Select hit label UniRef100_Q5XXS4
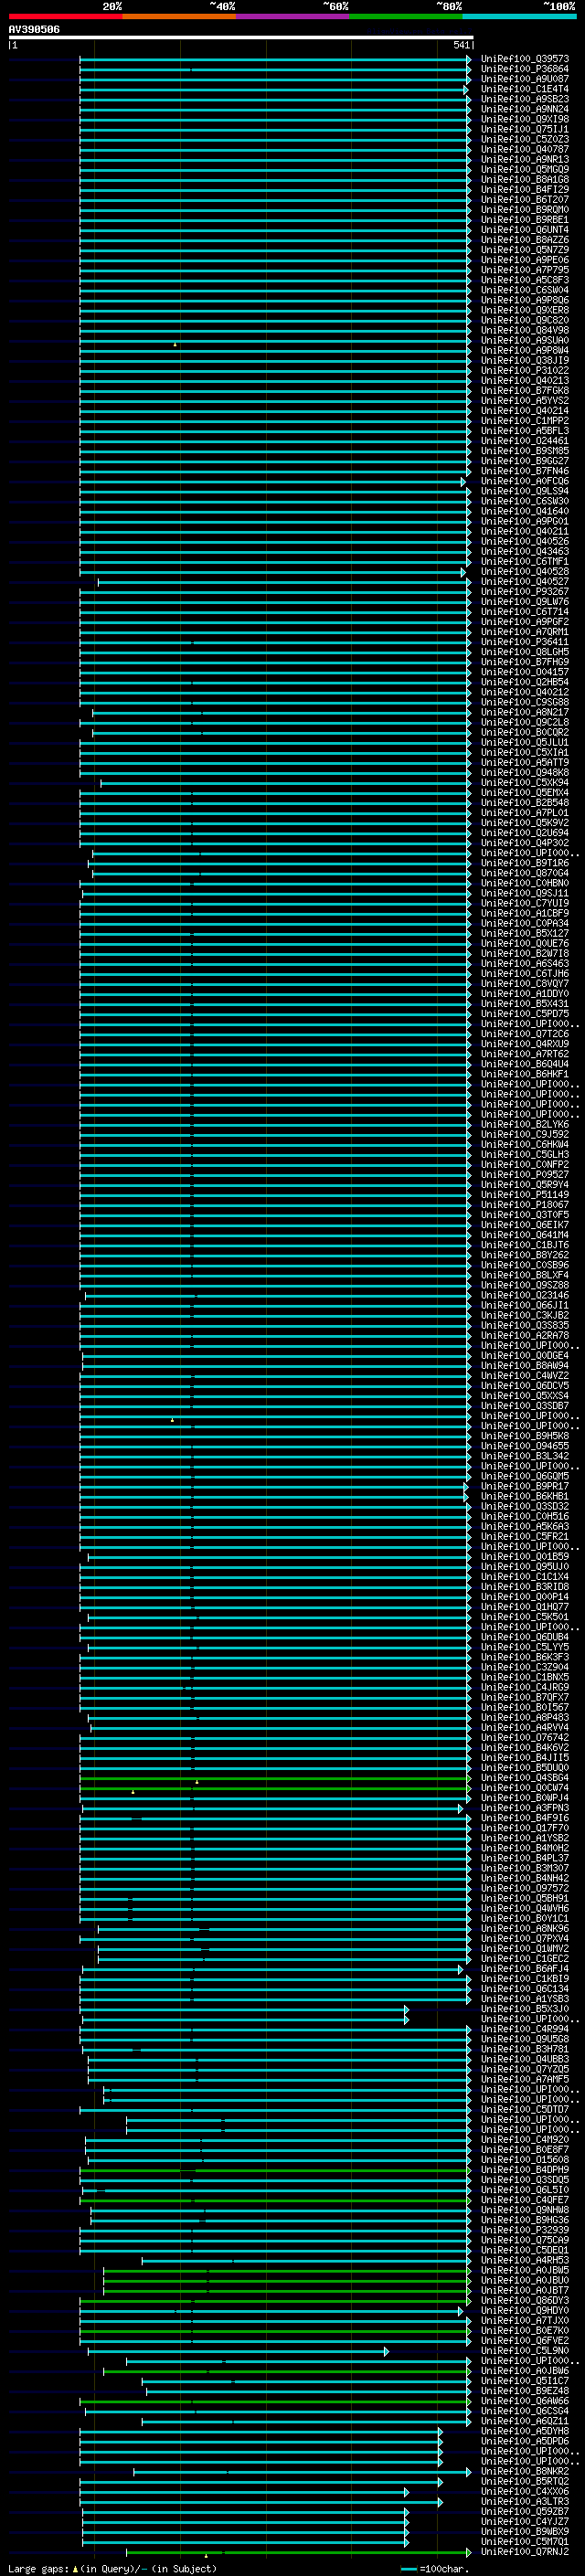 point(525,1396)
